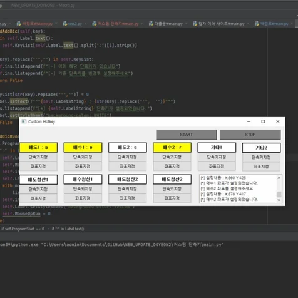The image size is (298, 298).
Task: Click 단축키지정 under the 매도1 : a label
Action: 38,157
